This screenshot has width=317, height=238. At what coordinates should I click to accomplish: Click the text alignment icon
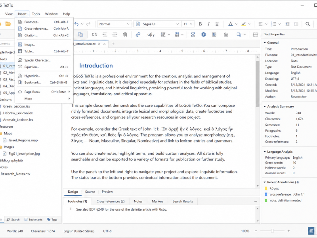[x=260, y=24]
